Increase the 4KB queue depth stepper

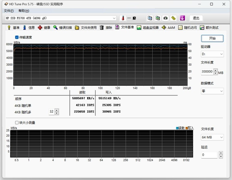[x=57, y=110]
